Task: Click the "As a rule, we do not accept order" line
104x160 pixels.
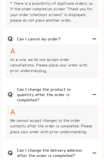Action: [x=40, y=60]
